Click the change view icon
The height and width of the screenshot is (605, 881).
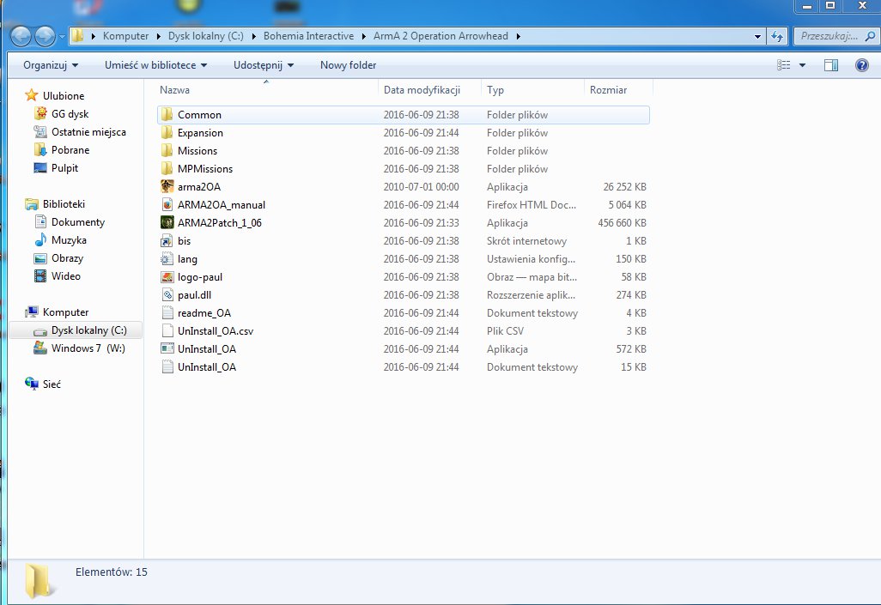click(784, 65)
